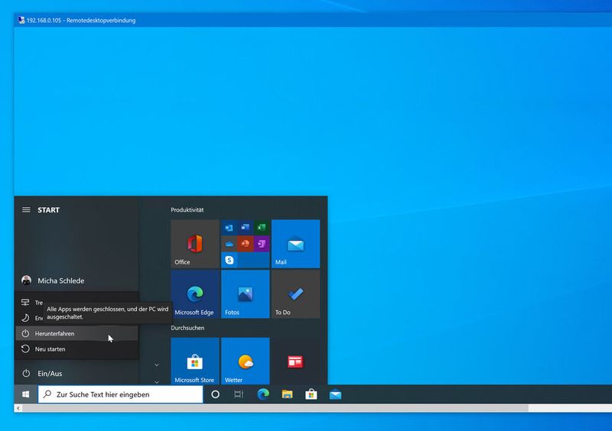The width and height of the screenshot is (612, 431).
Task: Open the To Do tile
Action: (295, 294)
